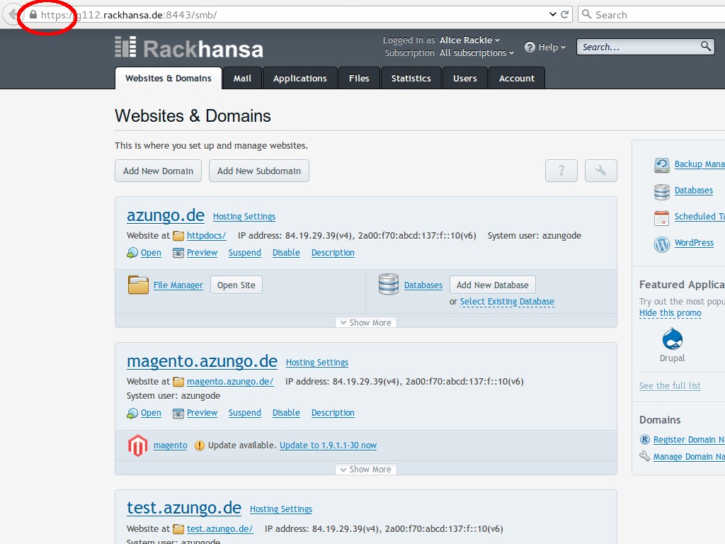Click the folder icon beside test.azungo.de/
725x544 pixels.
coord(178,528)
